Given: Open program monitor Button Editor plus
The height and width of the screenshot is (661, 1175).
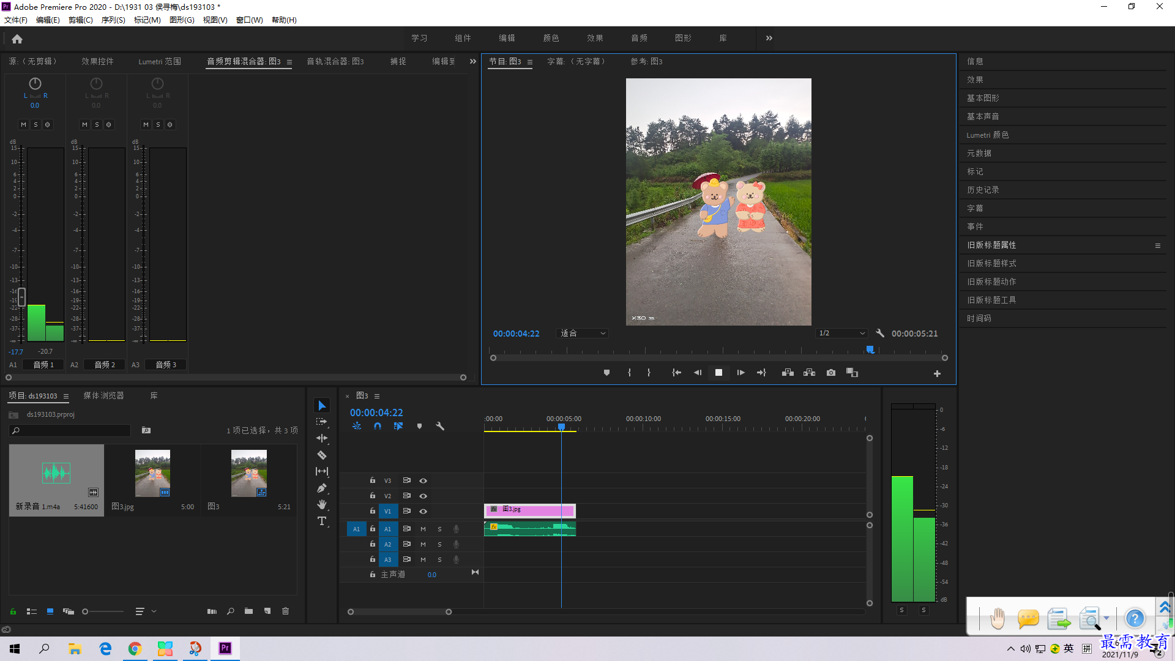Looking at the screenshot, I should click(x=937, y=373).
